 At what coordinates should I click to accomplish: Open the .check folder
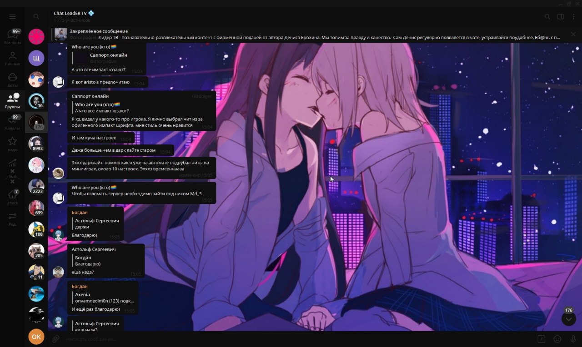(x=12, y=197)
